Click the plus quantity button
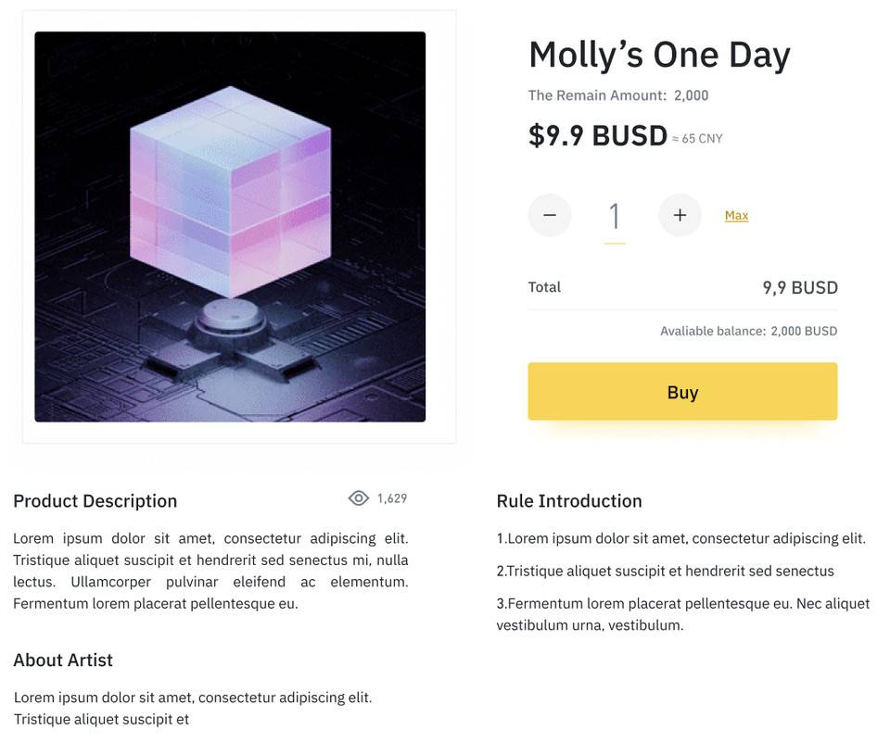Image resolution: width=890 pixels, height=755 pixels. click(x=680, y=215)
